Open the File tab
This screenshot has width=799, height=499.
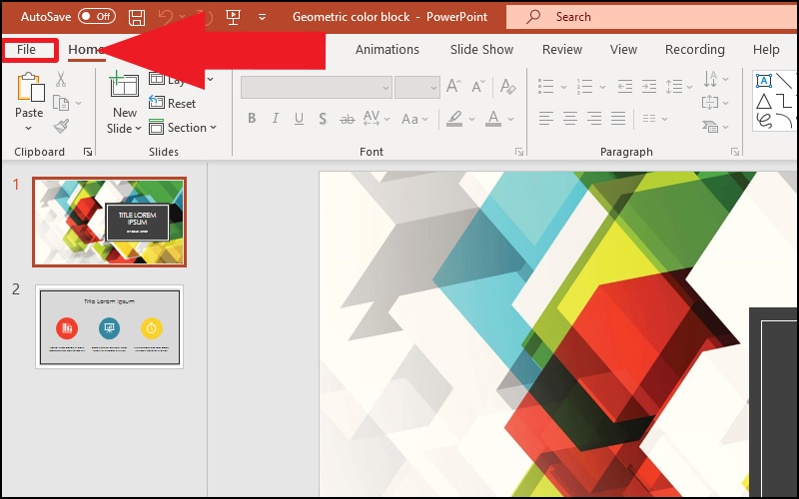pyautogui.click(x=27, y=49)
